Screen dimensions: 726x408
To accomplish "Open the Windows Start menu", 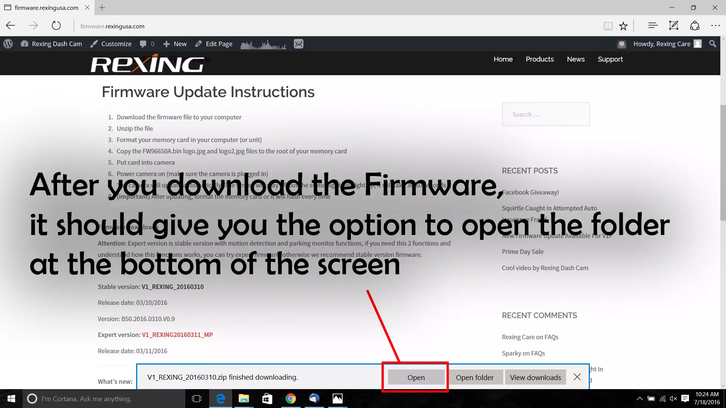I will 11,399.
